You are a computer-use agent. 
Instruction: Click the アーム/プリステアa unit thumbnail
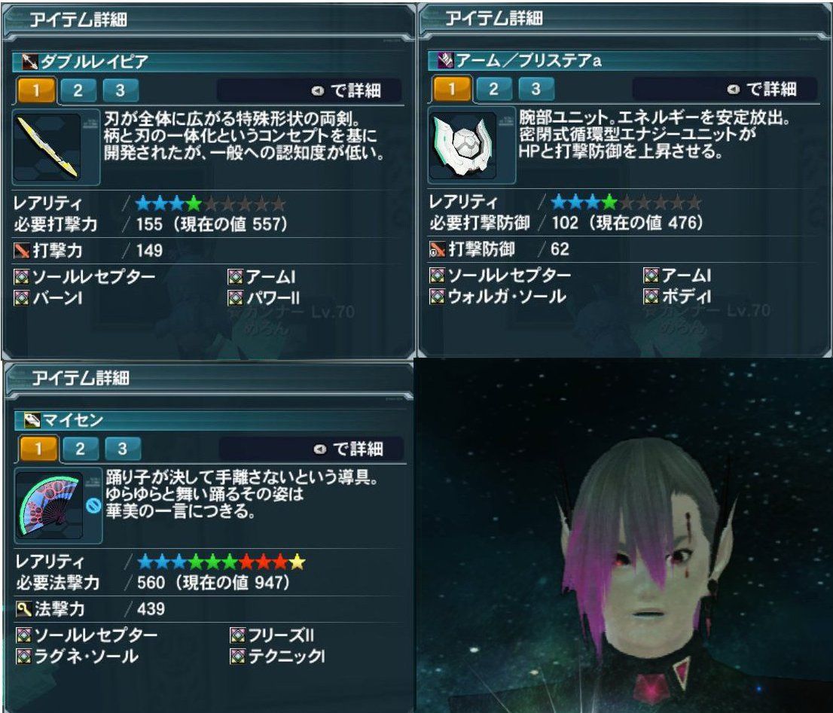[463, 145]
